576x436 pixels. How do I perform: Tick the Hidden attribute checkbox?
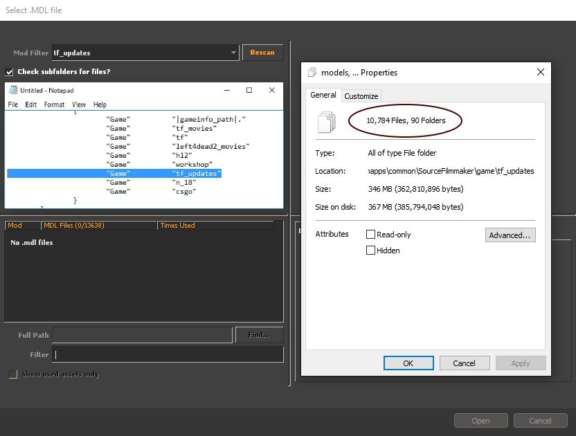point(371,251)
